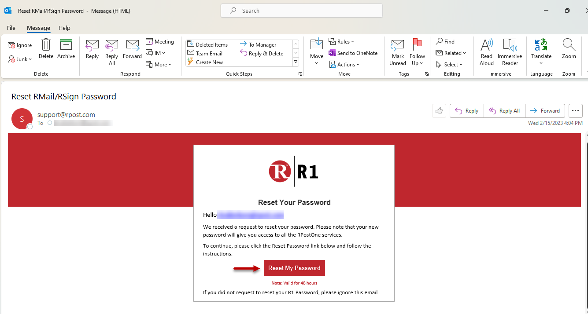This screenshot has height=314, width=588.
Task: Click the date Wed 2/15/2023 4:04 PM
Action: click(555, 123)
